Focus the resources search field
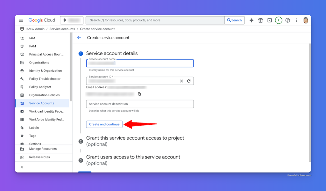This screenshot has width=326, height=191. pyautogui.click(x=155, y=20)
